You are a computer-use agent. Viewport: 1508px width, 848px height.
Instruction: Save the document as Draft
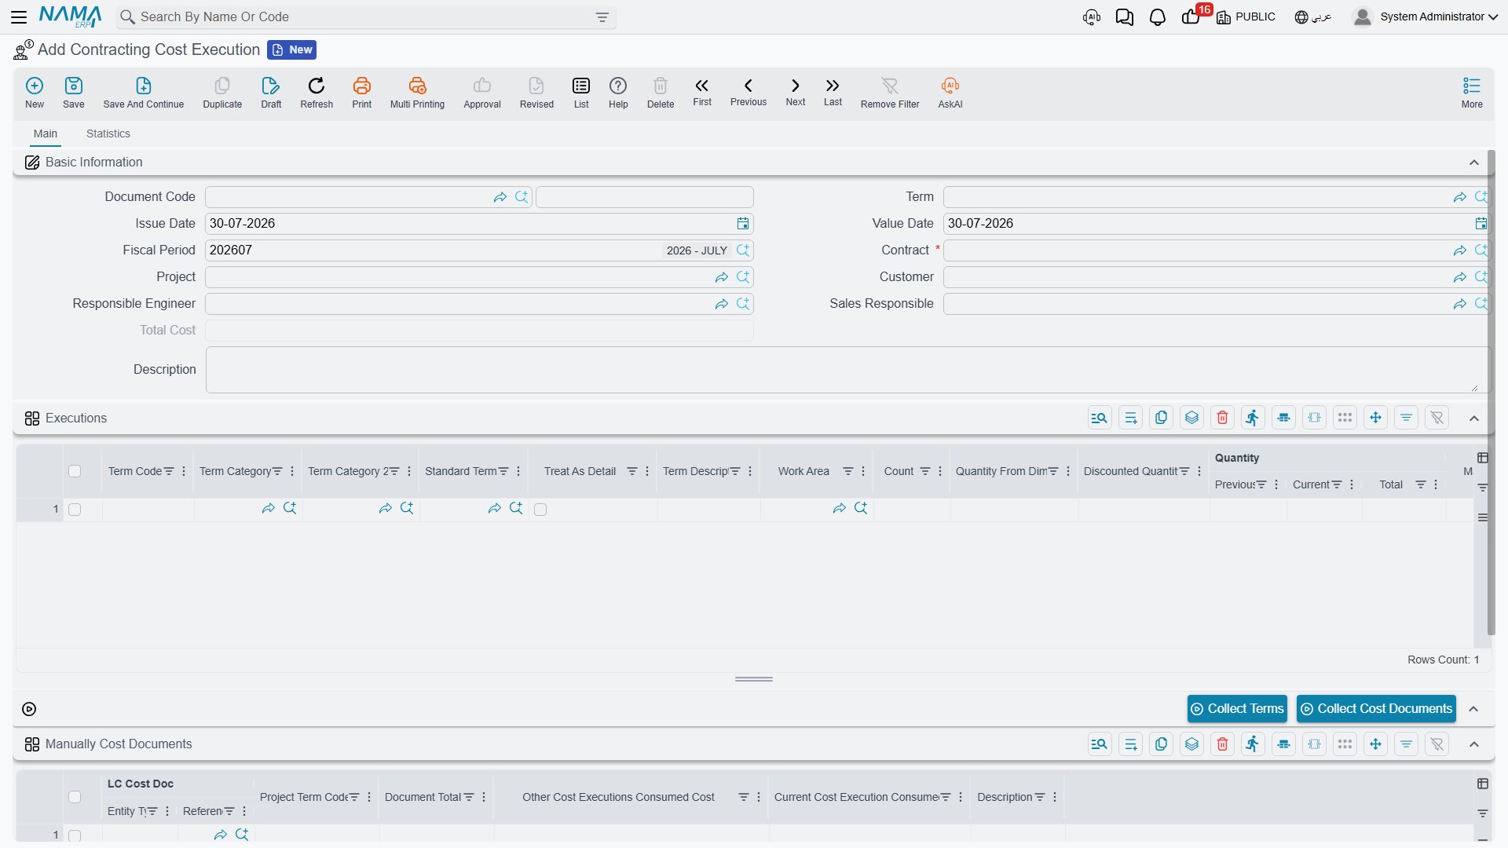(x=271, y=93)
